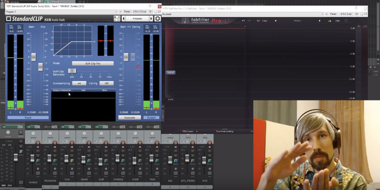Click Pro-L 2 full screen icon
Viewport: 380px width, 190px height.
pos(346,21)
